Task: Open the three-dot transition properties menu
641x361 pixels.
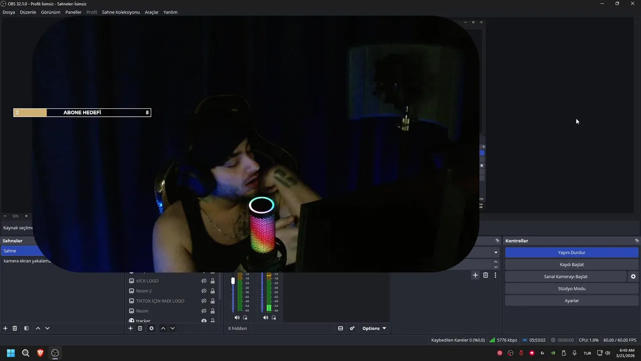Action: (x=495, y=275)
